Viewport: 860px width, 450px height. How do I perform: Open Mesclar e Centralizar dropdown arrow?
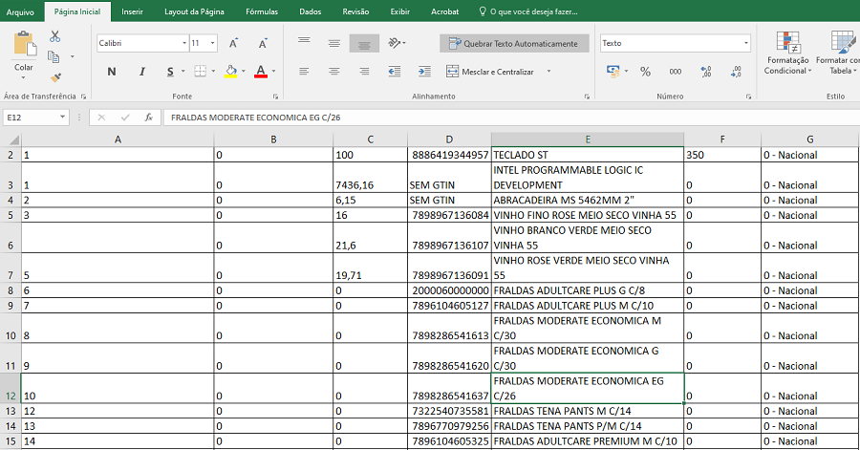click(548, 72)
